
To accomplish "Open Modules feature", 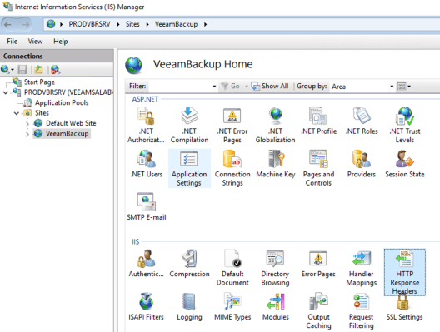I will pos(276,306).
